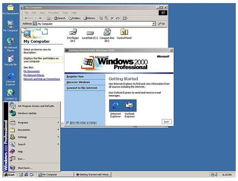
Task: Click the volume tray icon
Action: pos(216,175)
